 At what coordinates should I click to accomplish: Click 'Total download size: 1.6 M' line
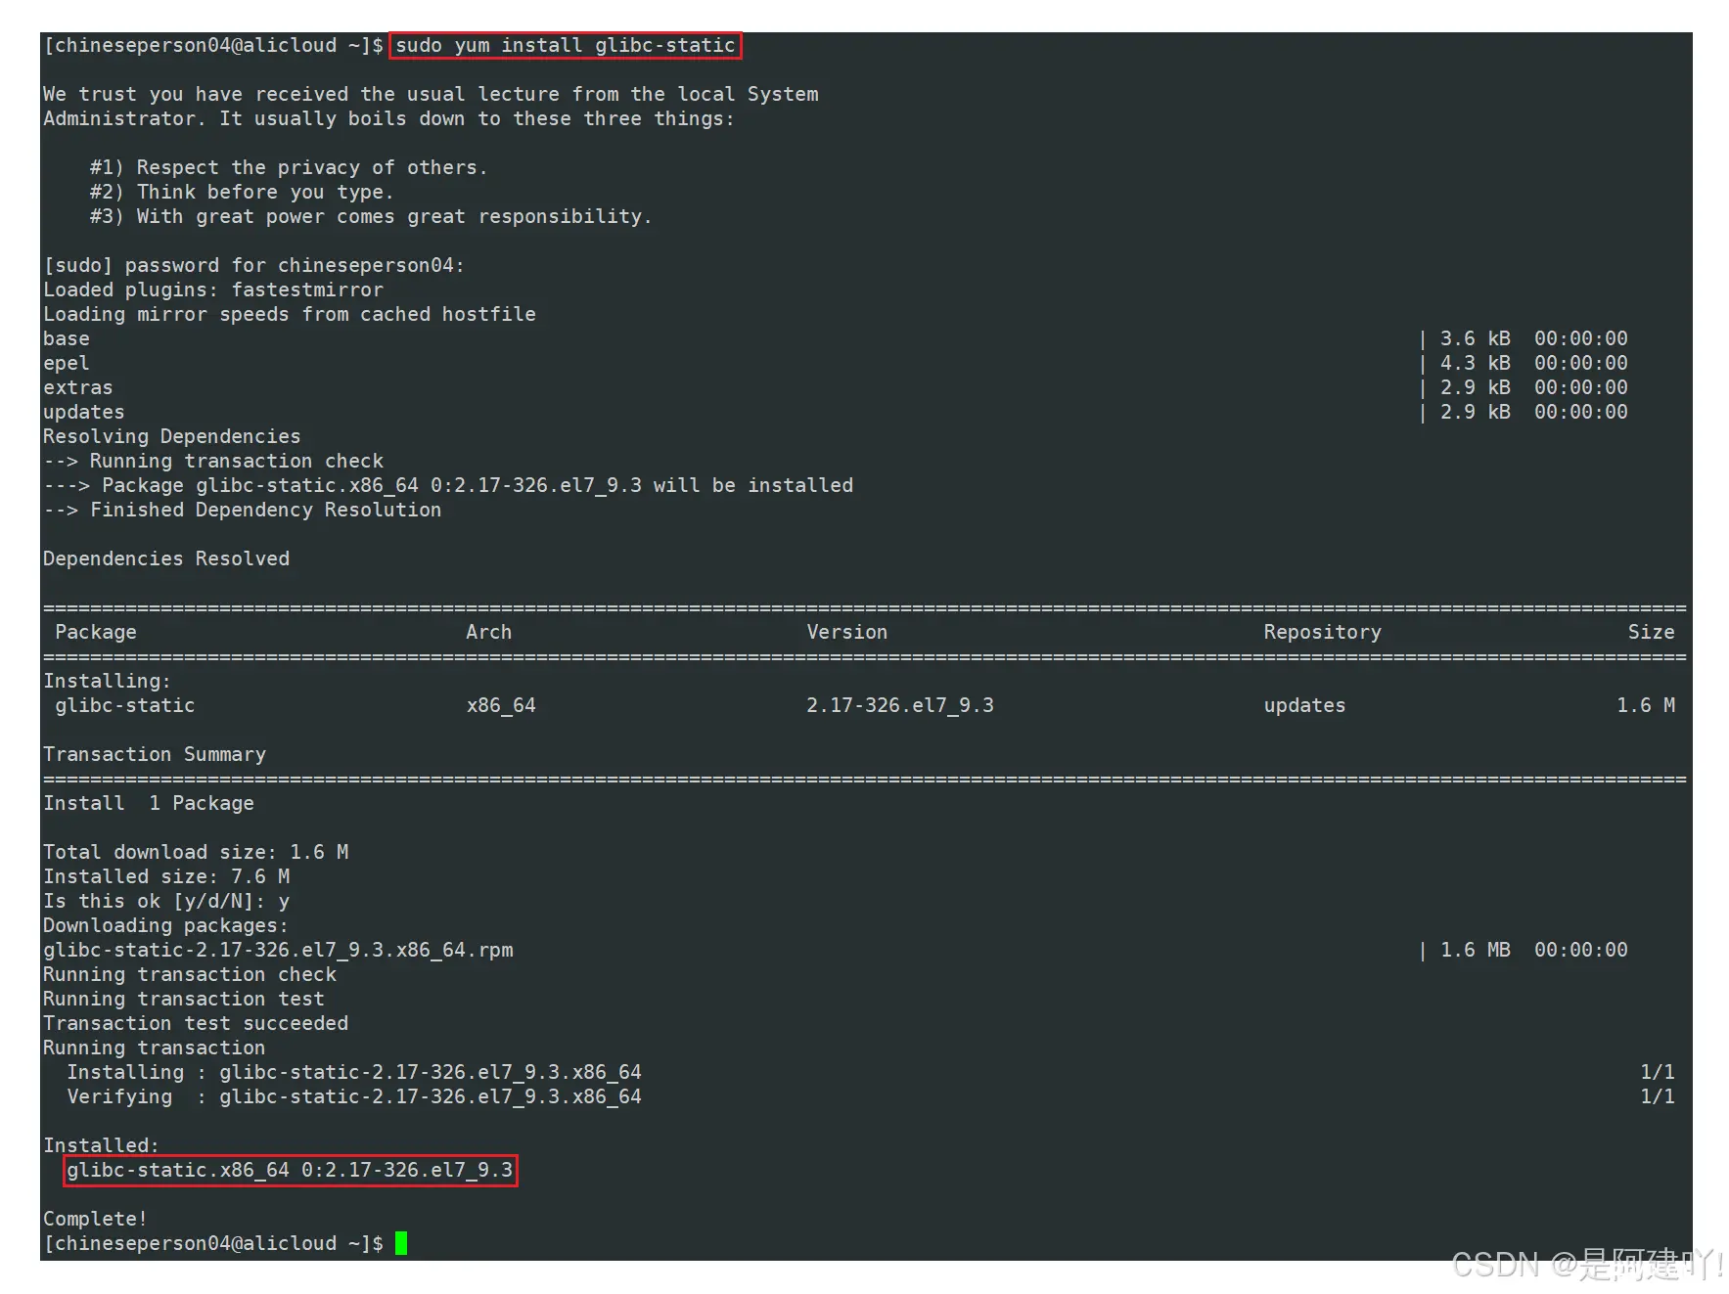(x=196, y=852)
